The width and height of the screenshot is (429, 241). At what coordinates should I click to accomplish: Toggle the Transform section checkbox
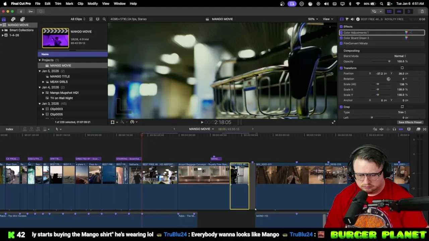coord(341,68)
